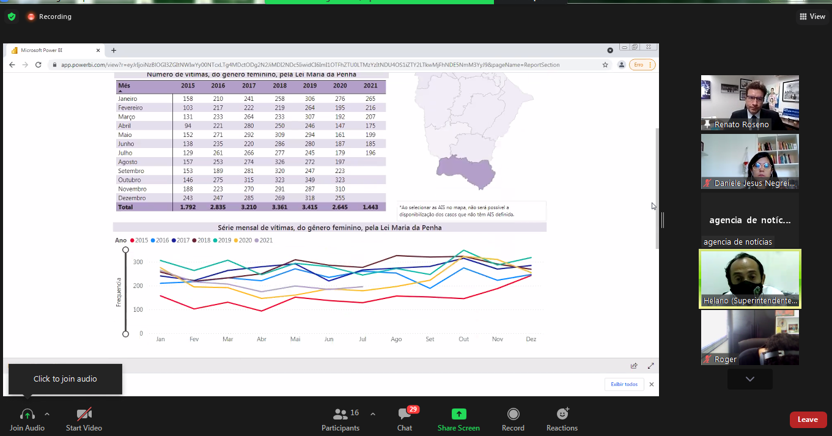Image resolution: width=832 pixels, height=436 pixels.
Task: Open the Participants panel
Action: point(341,415)
